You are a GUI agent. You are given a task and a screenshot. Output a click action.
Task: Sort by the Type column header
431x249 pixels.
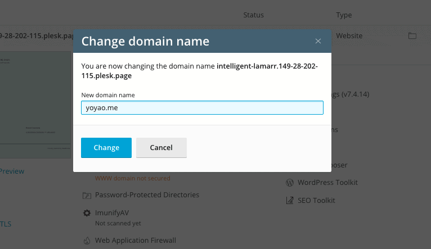(x=344, y=15)
